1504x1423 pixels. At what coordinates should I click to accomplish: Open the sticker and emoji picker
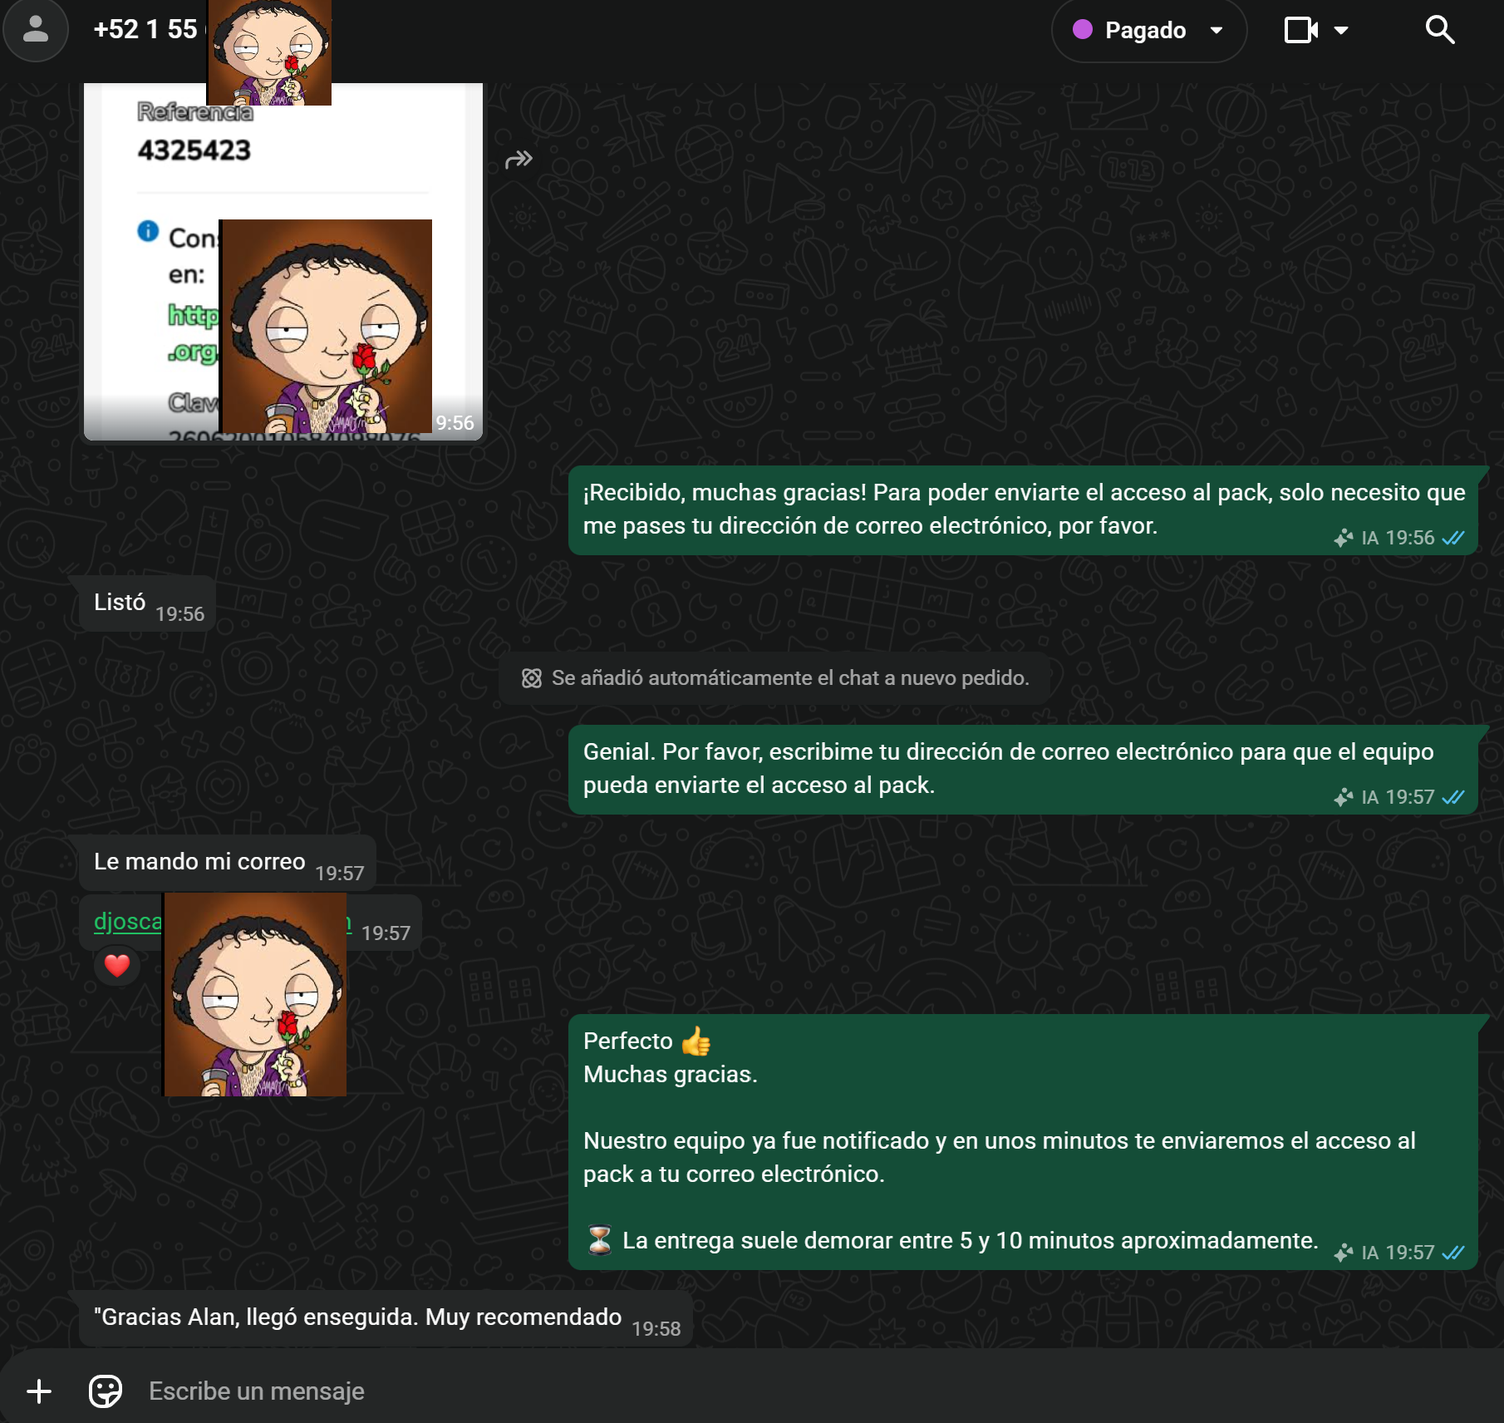point(106,1391)
